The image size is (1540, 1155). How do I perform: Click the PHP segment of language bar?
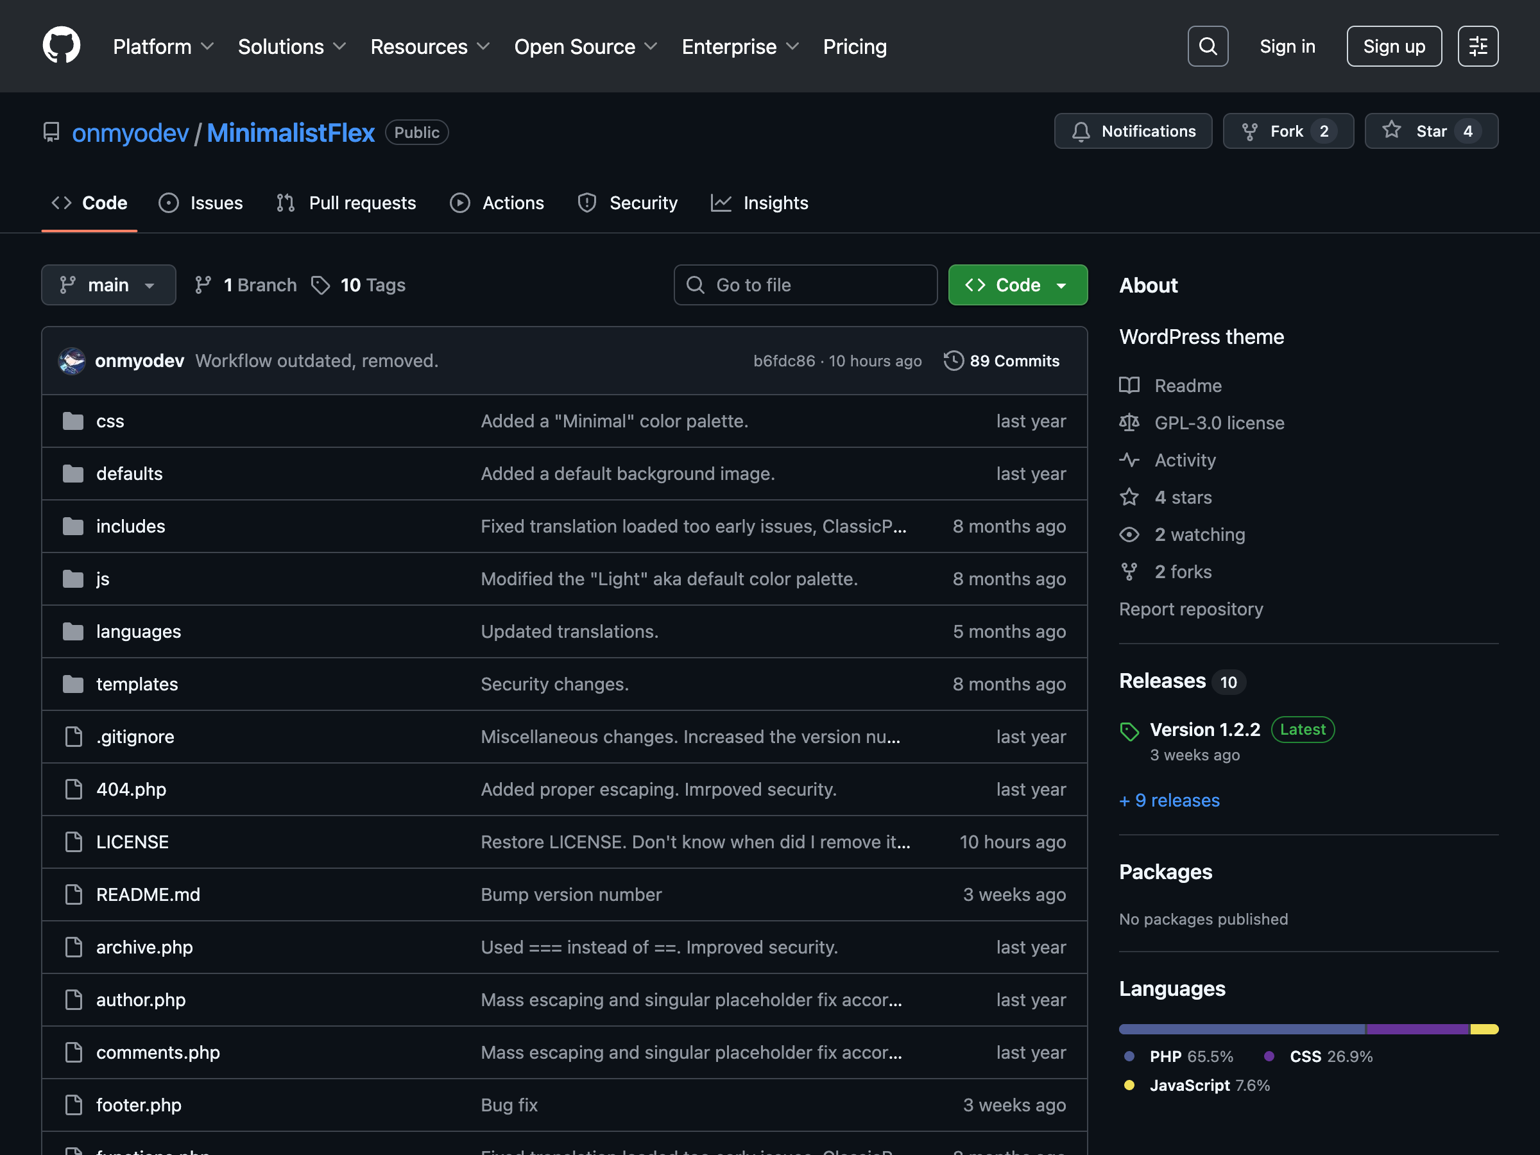tap(1242, 1029)
